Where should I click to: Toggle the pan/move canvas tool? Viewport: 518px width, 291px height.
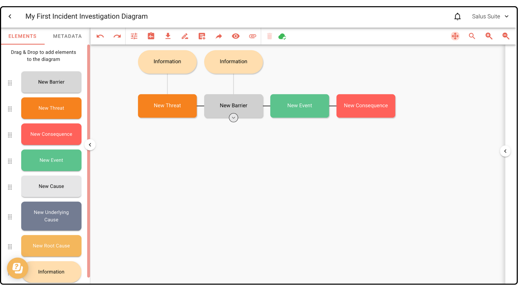click(455, 36)
